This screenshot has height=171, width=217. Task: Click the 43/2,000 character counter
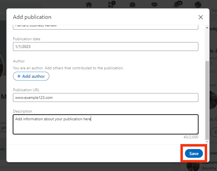[191, 137]
